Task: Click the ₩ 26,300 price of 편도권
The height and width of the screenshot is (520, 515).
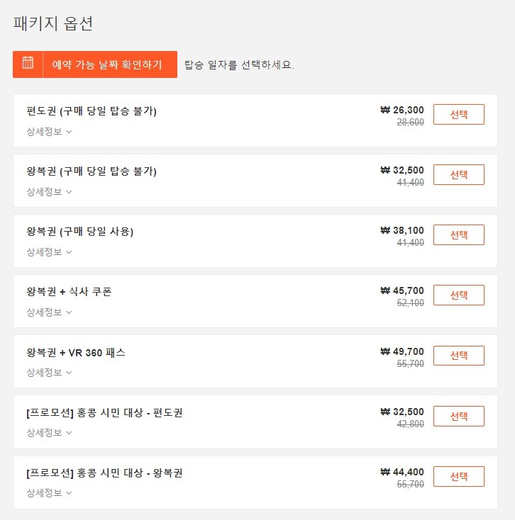Action: point(402,110)
